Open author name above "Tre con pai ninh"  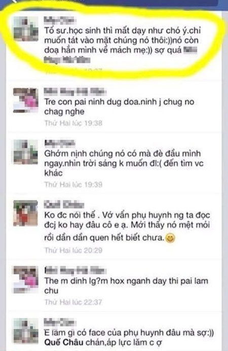(74, 92)
